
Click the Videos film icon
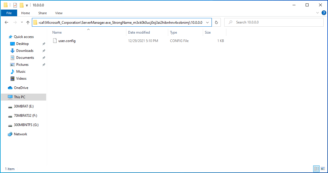point(12,79)
